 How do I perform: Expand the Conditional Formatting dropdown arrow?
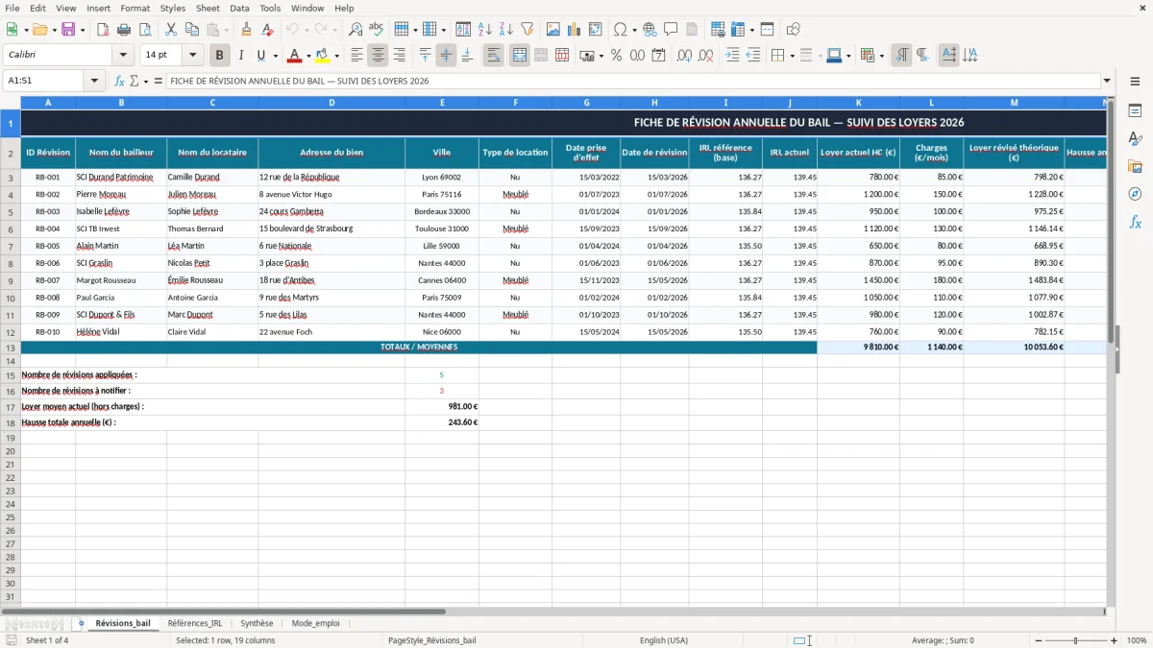[x=881, y=56]
